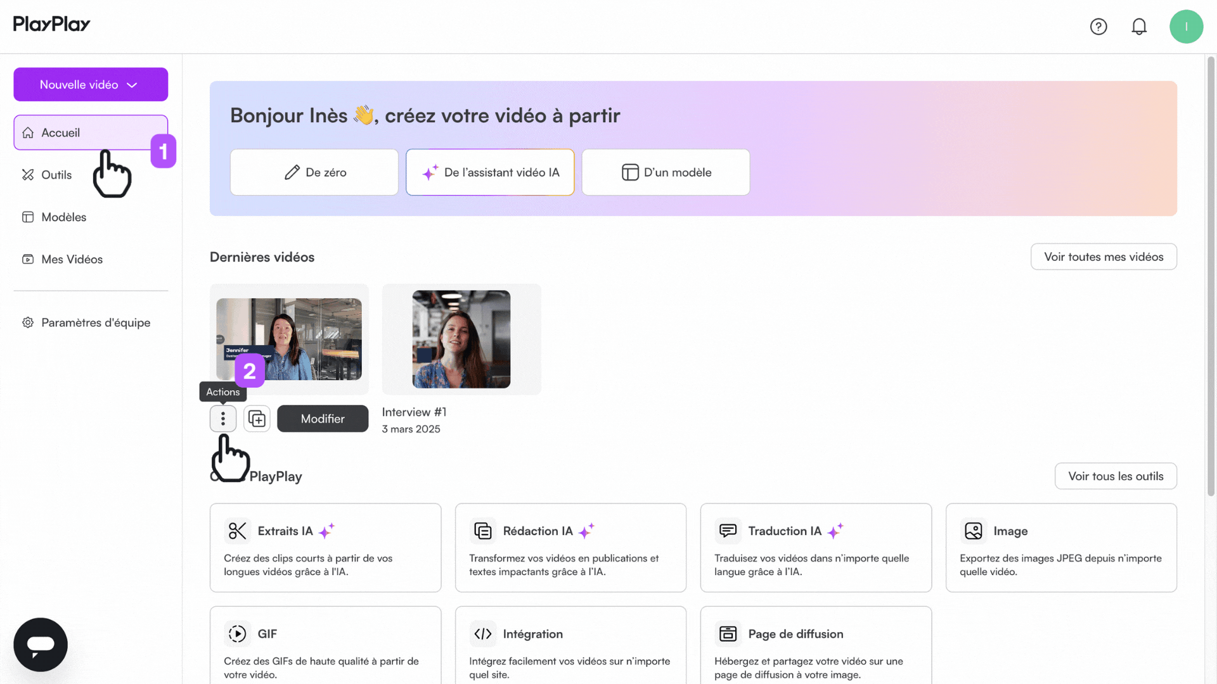Open the Page de diffusion title
Image resolution: width=1217 pixels, height=684 pixels.
click(795, 634)
